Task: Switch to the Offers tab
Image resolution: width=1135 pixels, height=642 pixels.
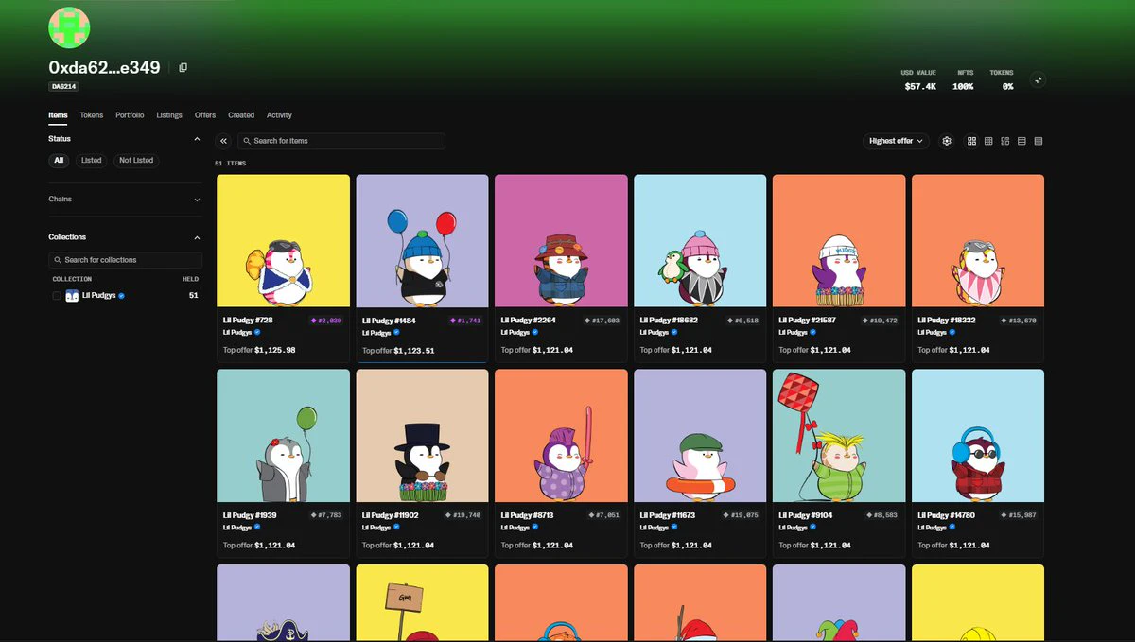Action: pyautogui.click(x=205, y=115)
